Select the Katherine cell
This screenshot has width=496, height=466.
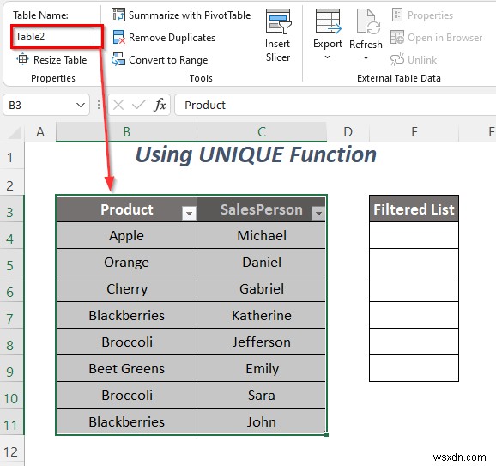(261, 315)
